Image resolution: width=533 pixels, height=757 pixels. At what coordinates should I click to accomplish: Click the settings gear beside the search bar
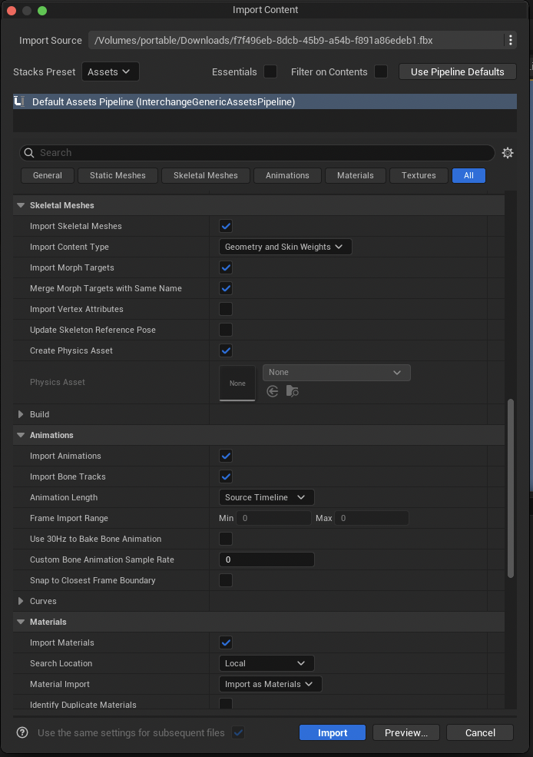[x=507, y=153]
